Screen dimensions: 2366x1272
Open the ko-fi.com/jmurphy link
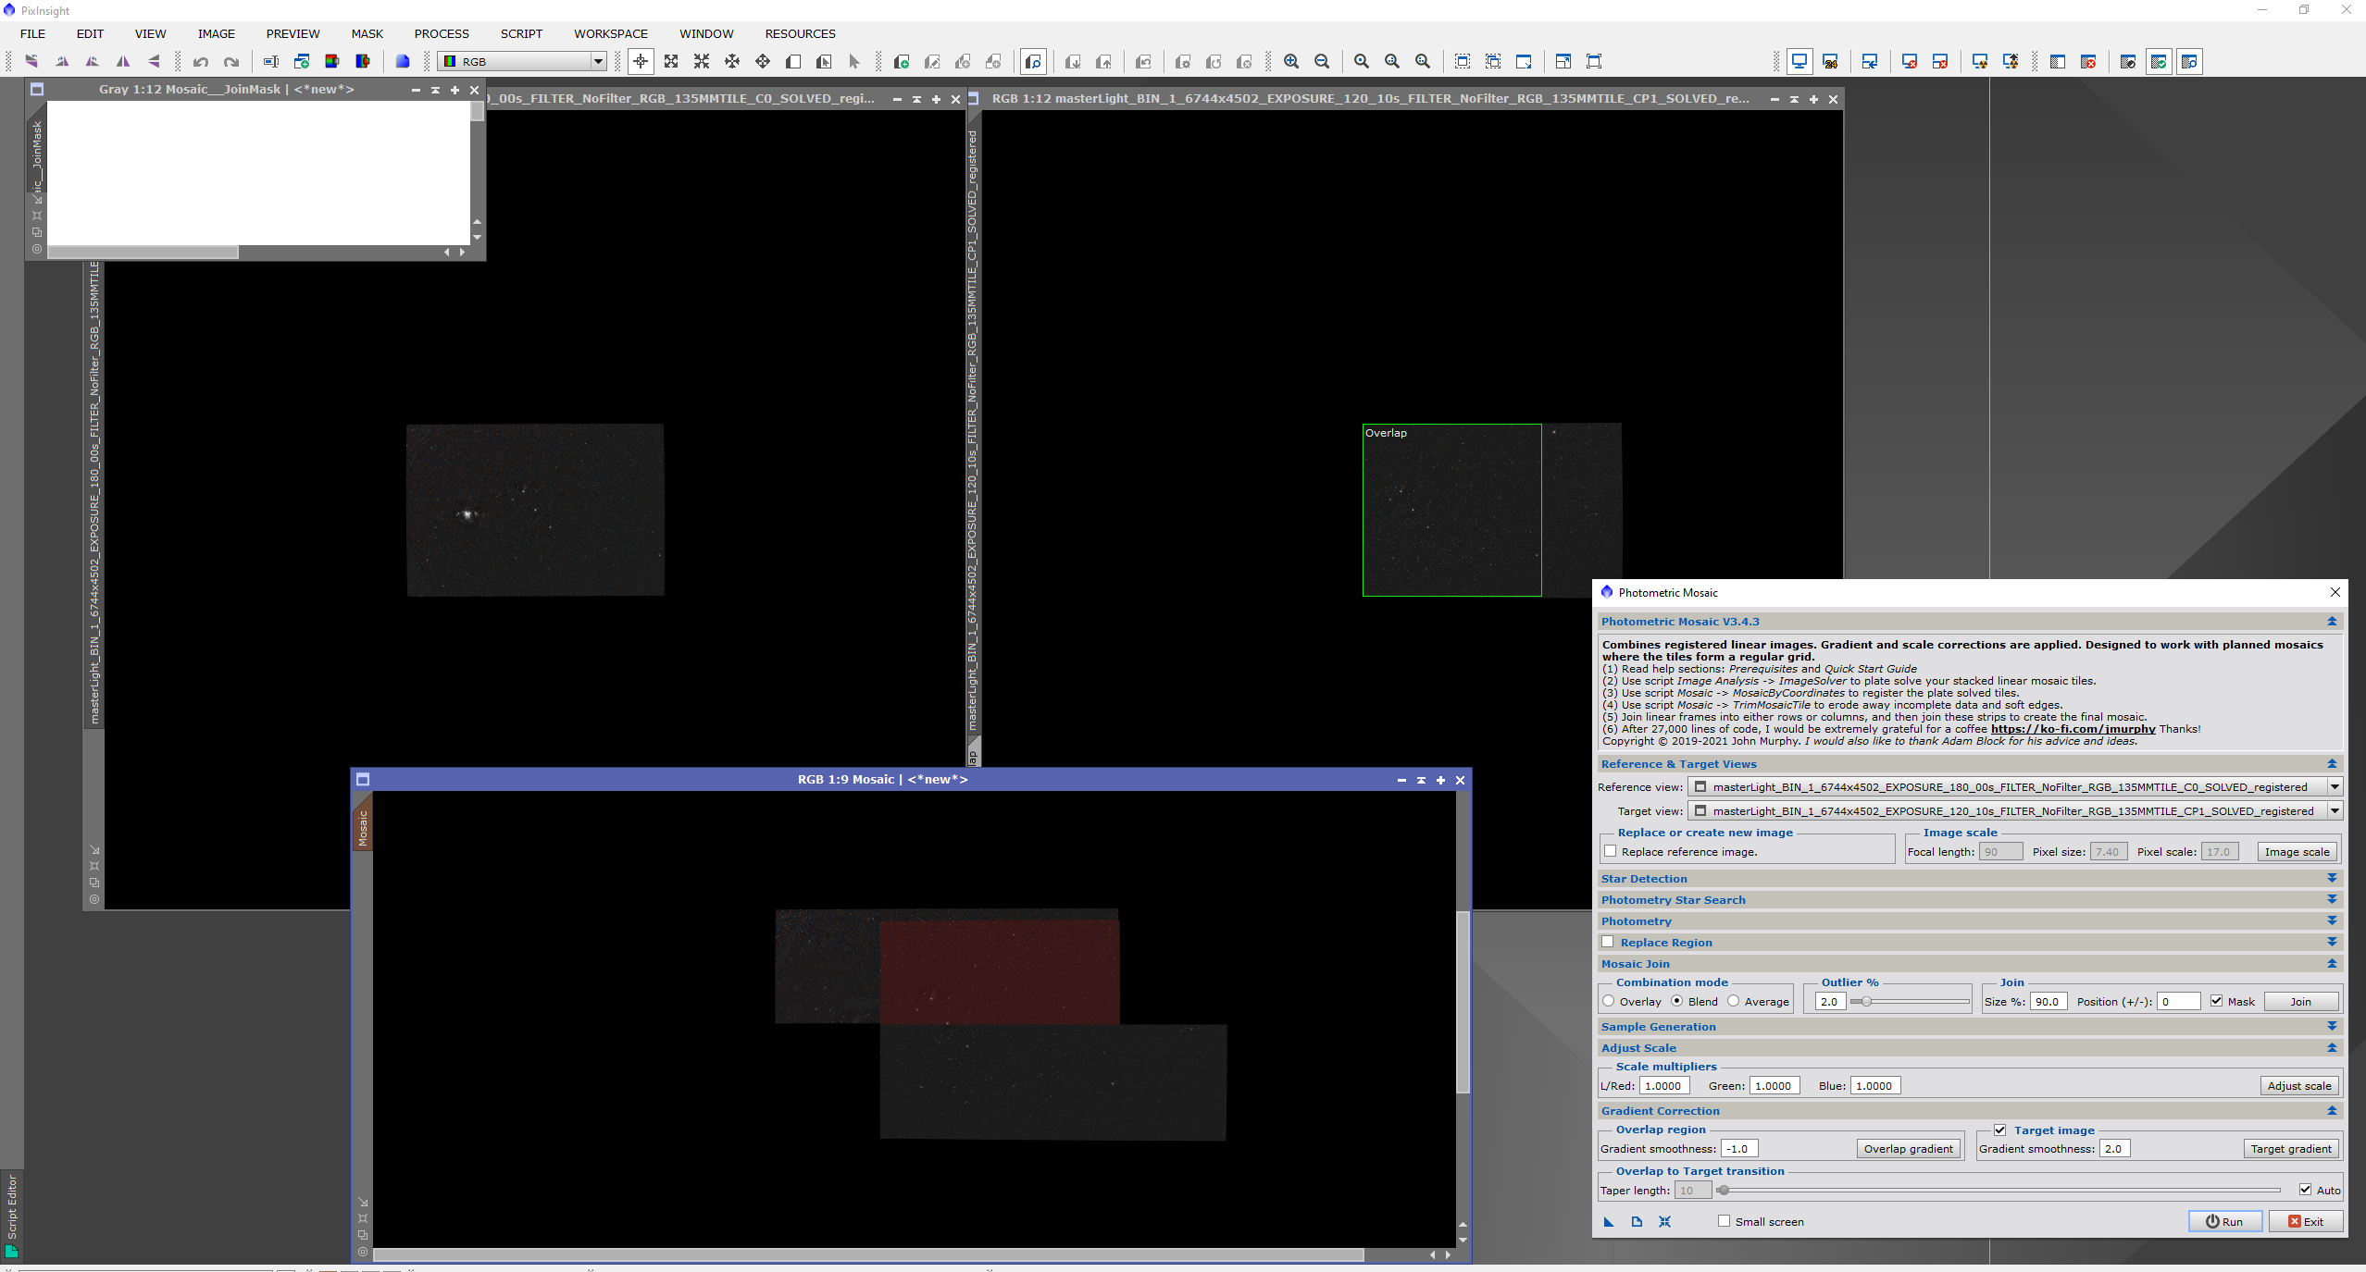coord(2073,729)
